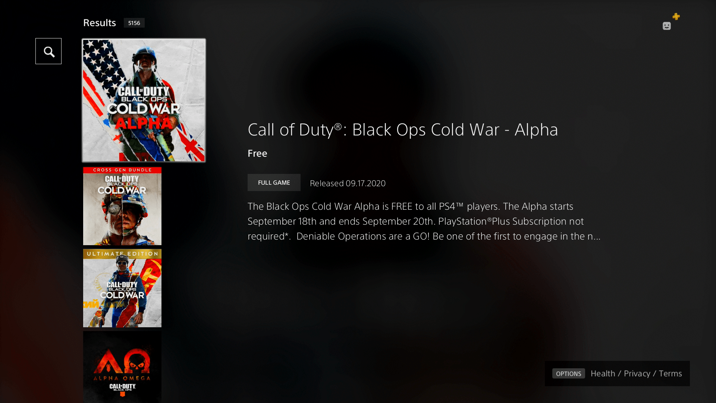
Task: Open the Privacy link text
Action: pyautogui.click(x=637, y=374)
